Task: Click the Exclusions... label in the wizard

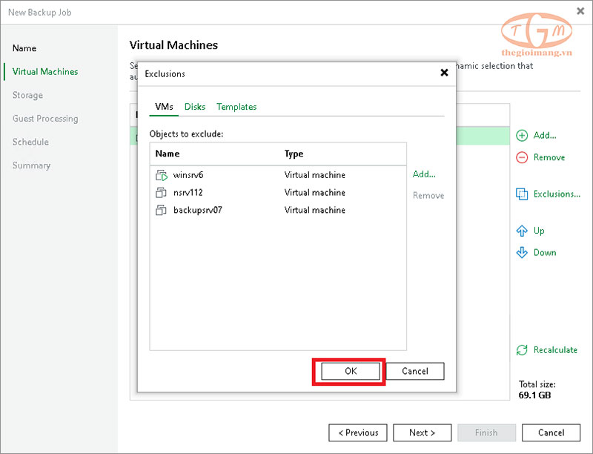Action: click(557, 194)
